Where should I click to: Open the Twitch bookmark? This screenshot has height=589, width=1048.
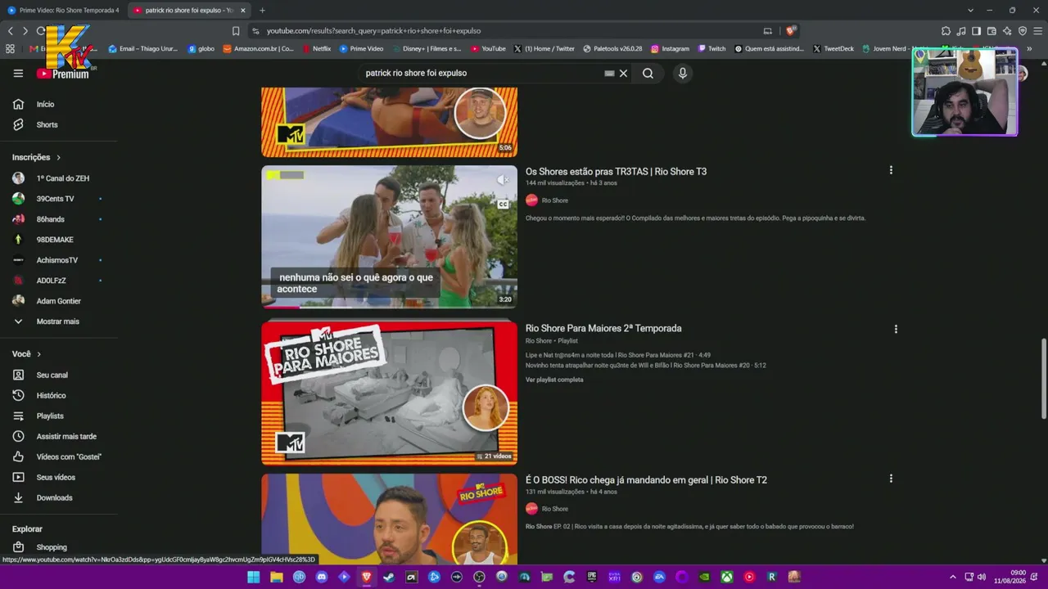point(711,48)
